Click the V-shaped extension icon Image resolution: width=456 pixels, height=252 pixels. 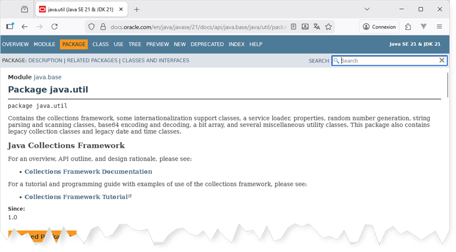point(423,27)
